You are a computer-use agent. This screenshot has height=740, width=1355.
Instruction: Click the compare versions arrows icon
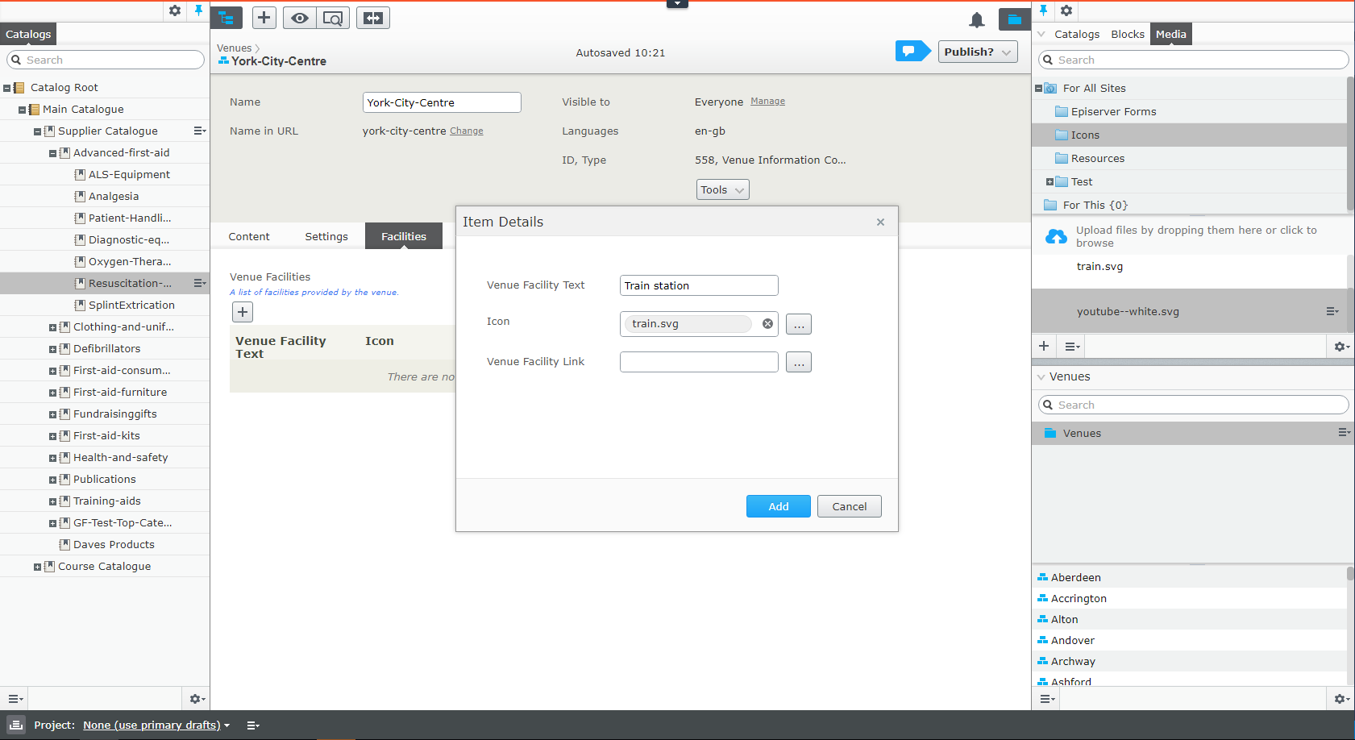372,17
